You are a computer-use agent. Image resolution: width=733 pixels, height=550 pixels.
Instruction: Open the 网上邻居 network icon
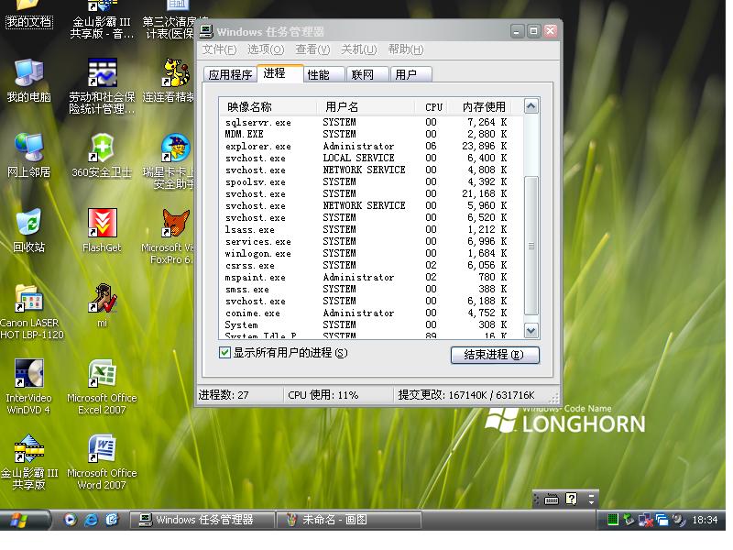point(28,148)
